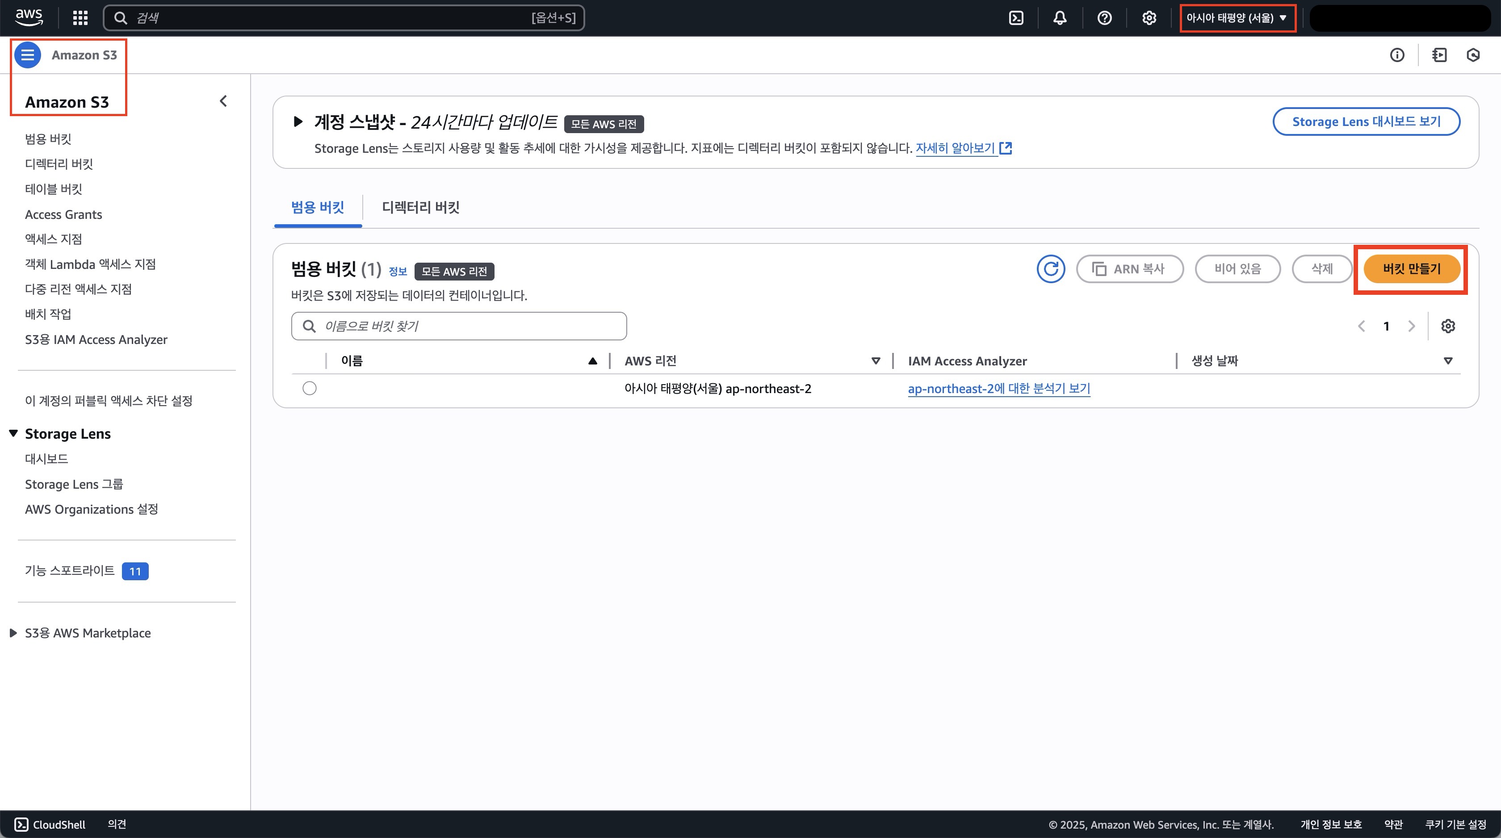This screenshot has width=1501, height=838.
Task: Open the tutorials panel icon
Action: [x=1439, y=55]
